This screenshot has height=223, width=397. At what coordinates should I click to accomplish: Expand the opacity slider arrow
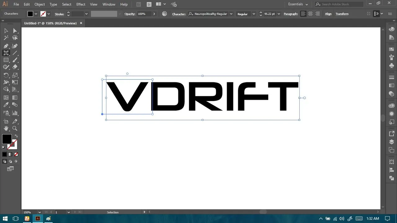point(154,14)
